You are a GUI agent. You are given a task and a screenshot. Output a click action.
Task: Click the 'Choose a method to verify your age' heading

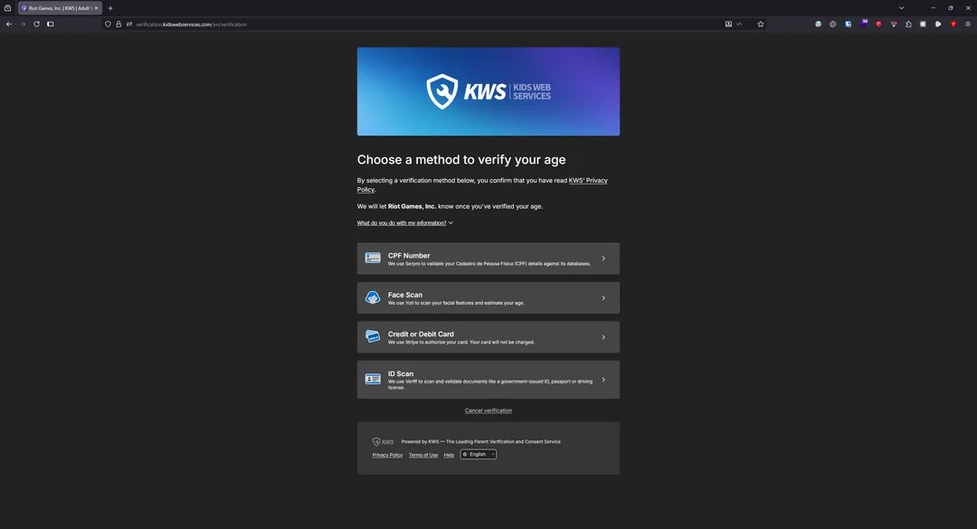coord(461,159)
